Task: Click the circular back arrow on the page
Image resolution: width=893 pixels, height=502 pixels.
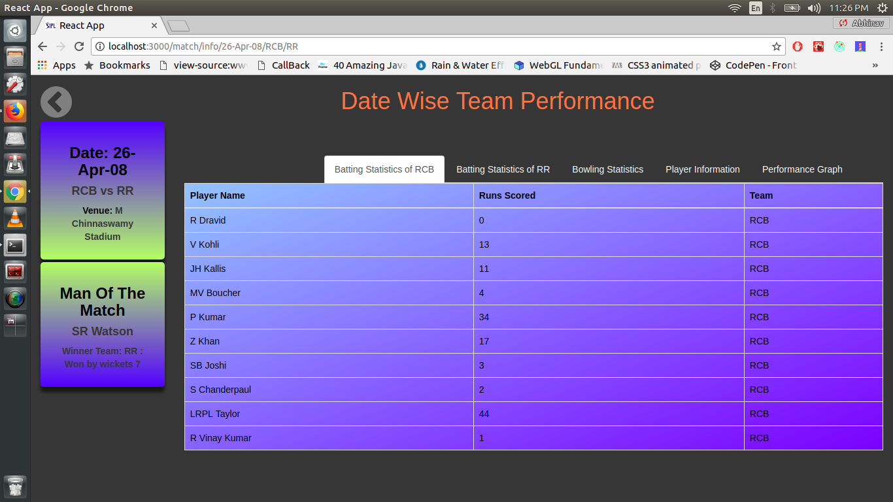Action: pyautogui.click(x=56, y=102)
